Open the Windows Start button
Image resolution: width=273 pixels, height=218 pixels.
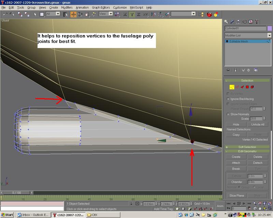7,215
